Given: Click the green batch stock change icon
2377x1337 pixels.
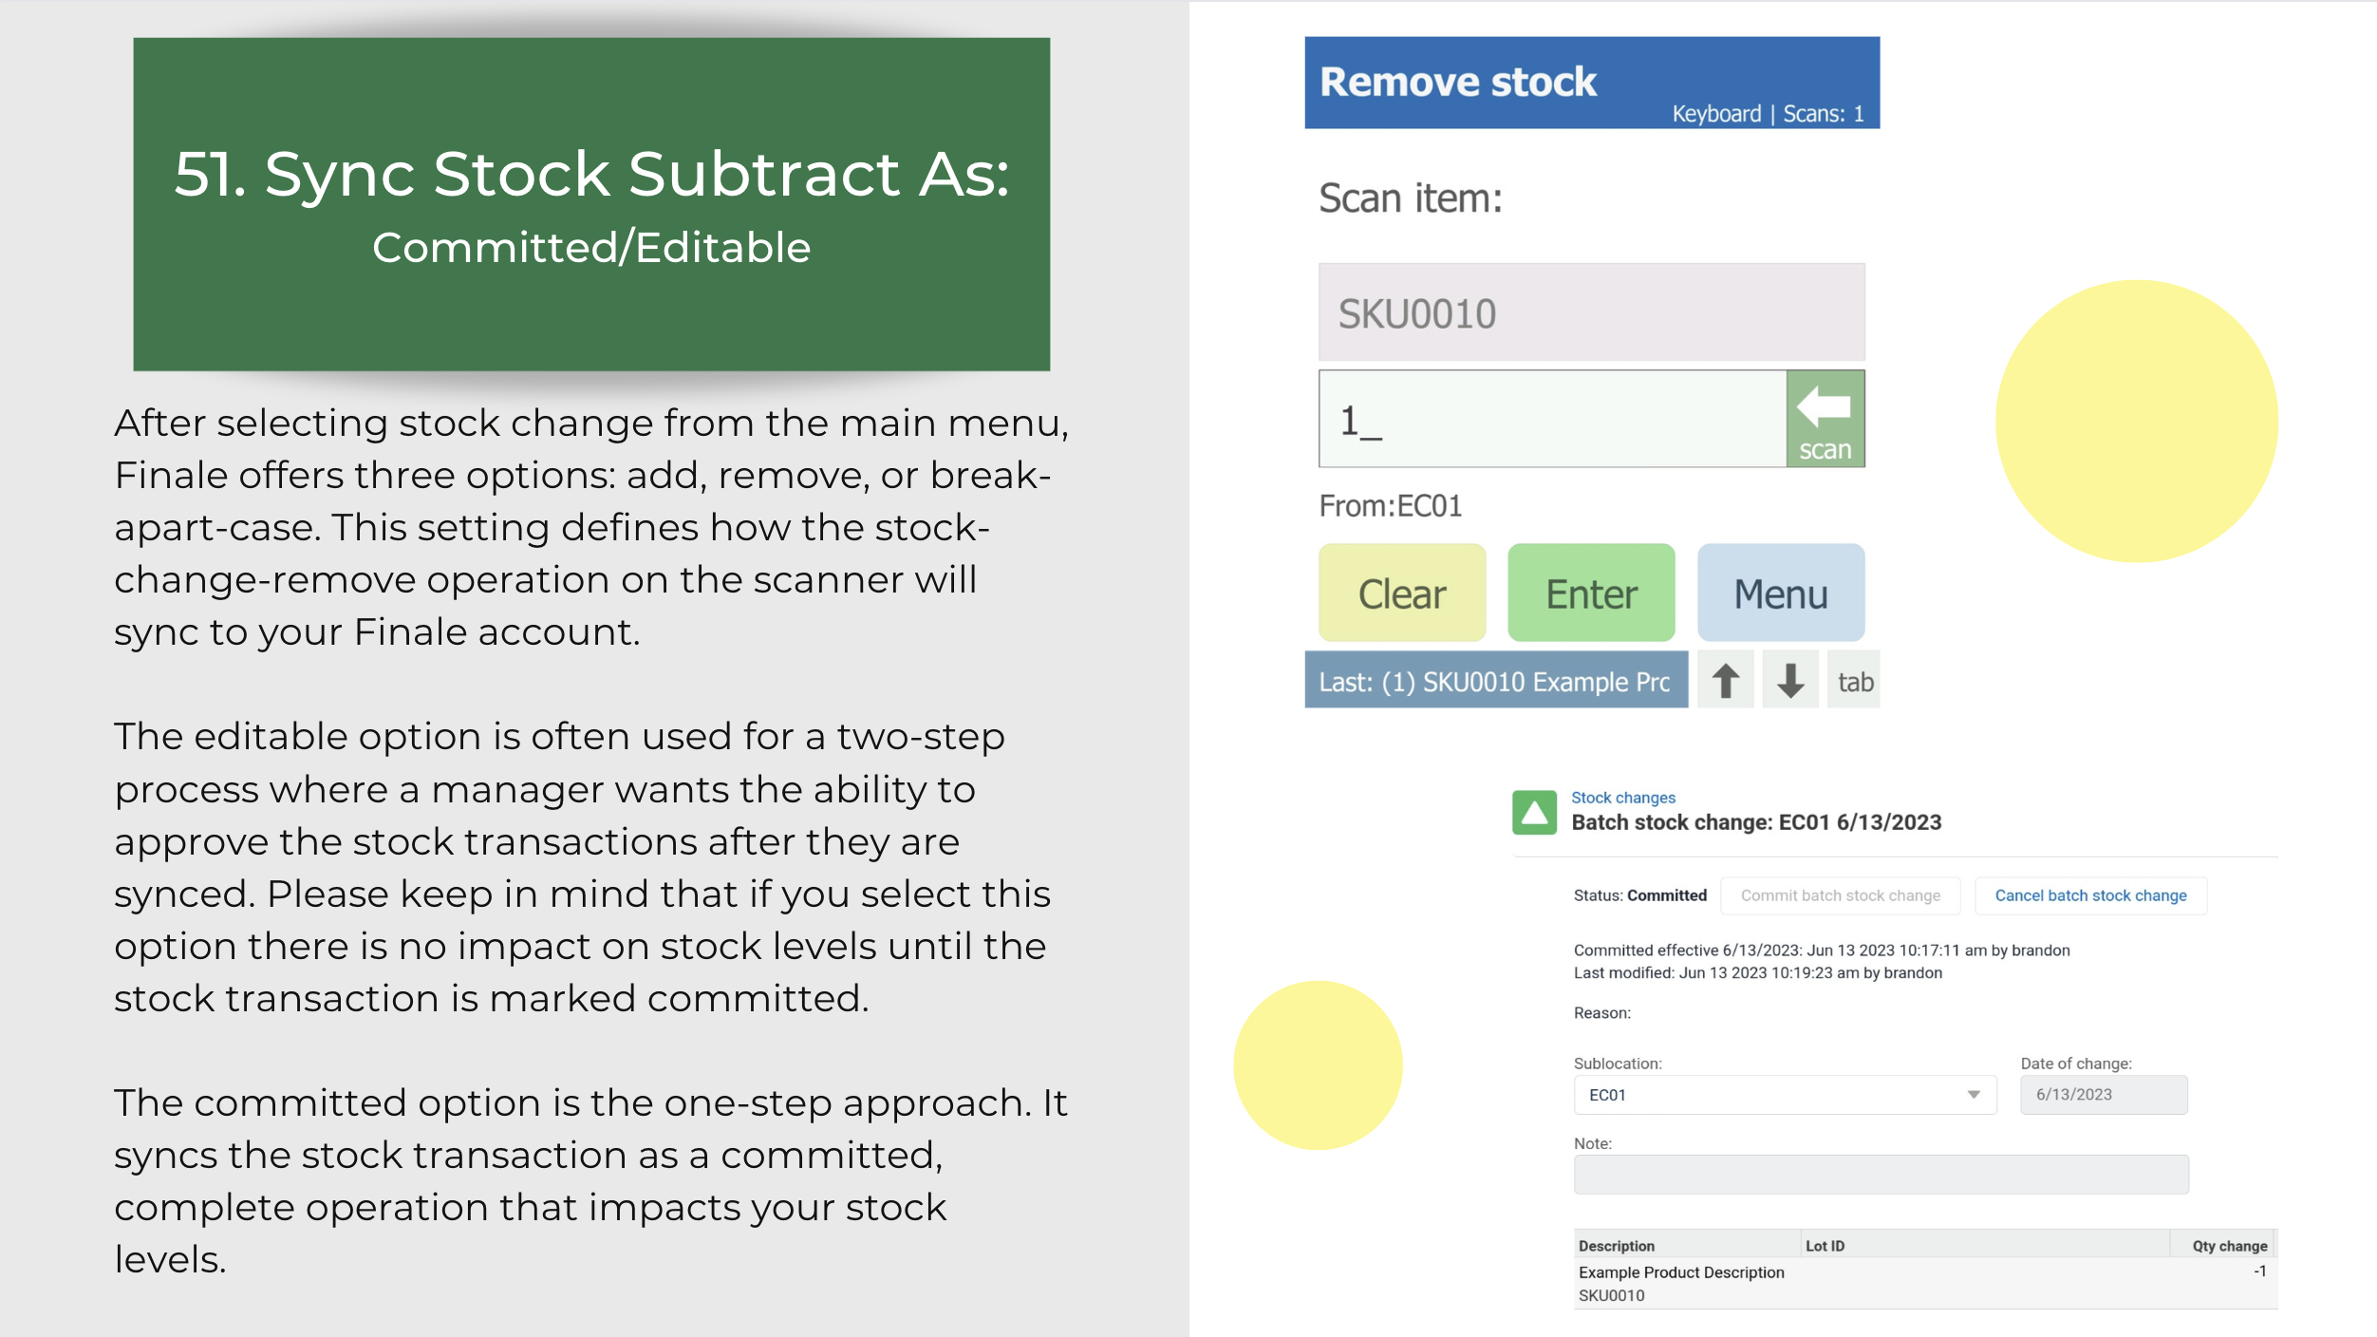Looking at the screenshot, I should 1534,813.
